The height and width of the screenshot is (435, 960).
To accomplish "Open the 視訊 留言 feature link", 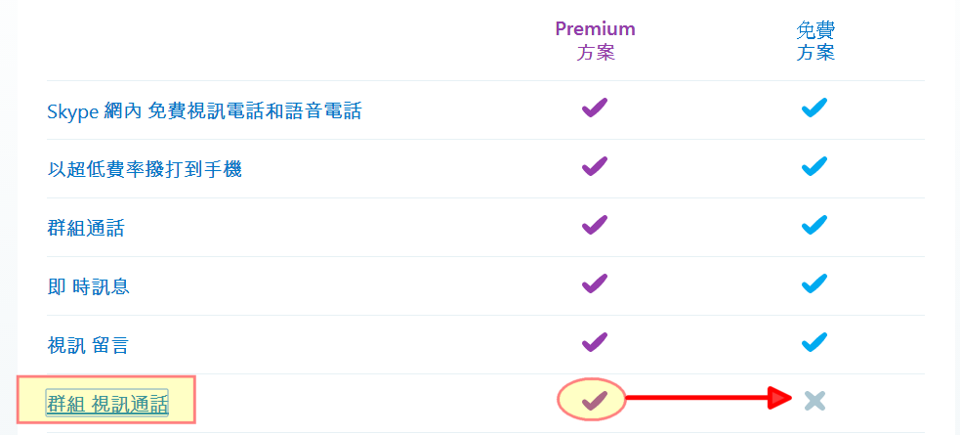I will (x=88, y=345).
